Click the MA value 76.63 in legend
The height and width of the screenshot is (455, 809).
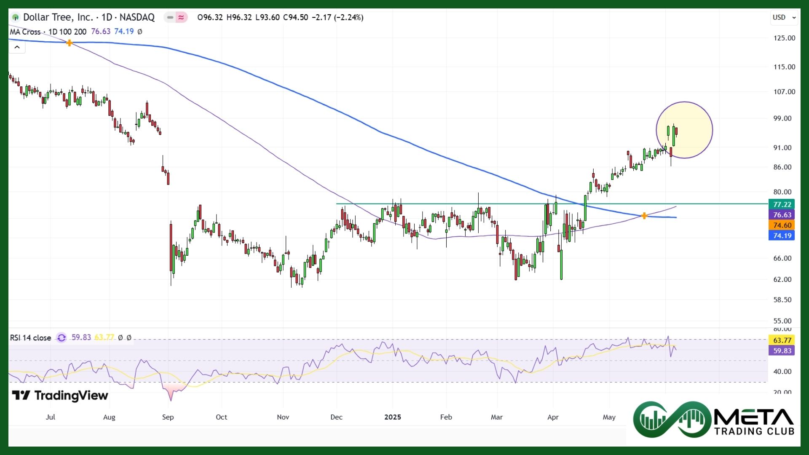click(x=101, y=32)
